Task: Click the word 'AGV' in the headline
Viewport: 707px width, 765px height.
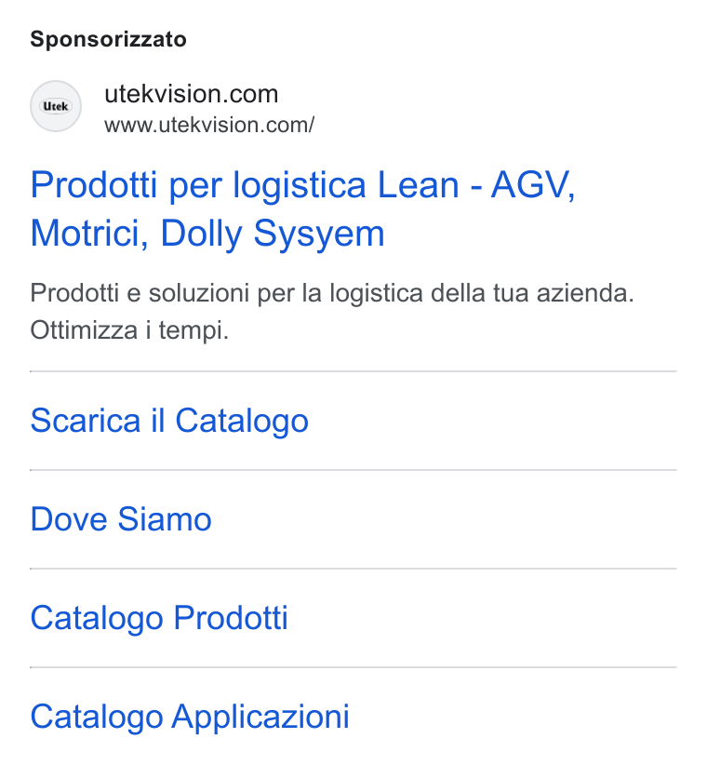Action: (533, 185)
